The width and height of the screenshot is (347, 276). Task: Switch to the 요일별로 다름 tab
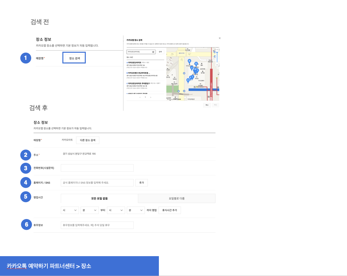(x=176, y=198)
